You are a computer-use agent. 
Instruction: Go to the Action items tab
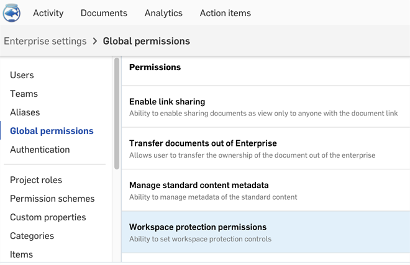tap(225, 13)
